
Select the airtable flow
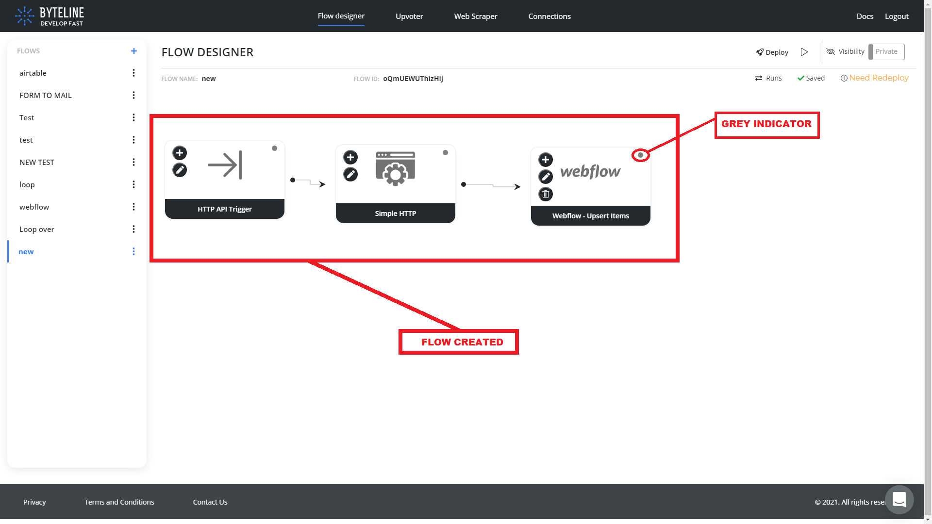point(33,73)
